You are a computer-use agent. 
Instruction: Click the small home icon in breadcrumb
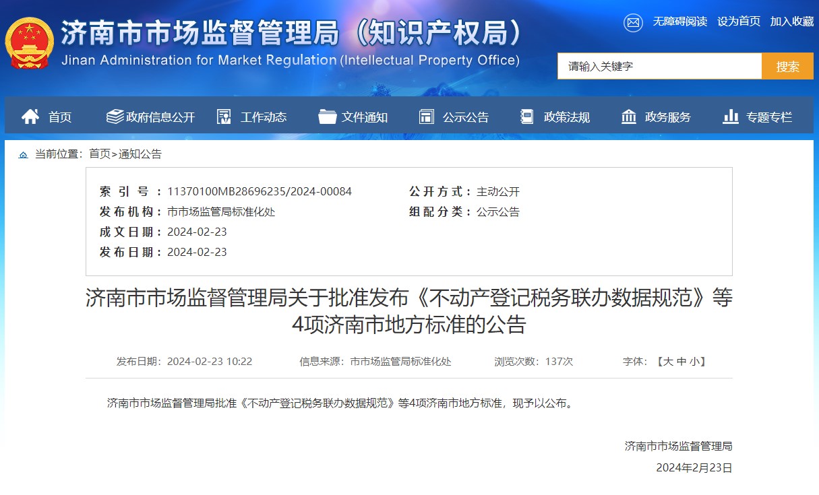[x=24, y=155]
